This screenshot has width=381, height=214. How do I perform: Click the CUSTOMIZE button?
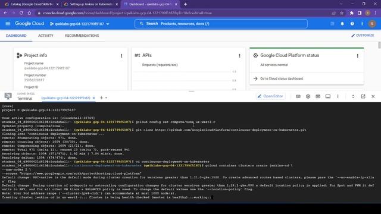pyautogui.click(x=363, y=36)
